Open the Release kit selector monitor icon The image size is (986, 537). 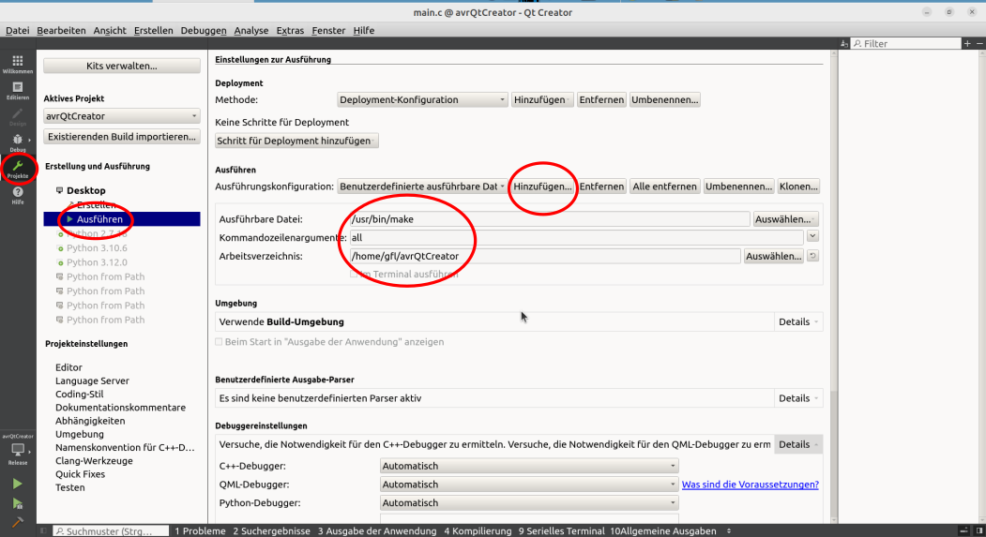point(18,450)
